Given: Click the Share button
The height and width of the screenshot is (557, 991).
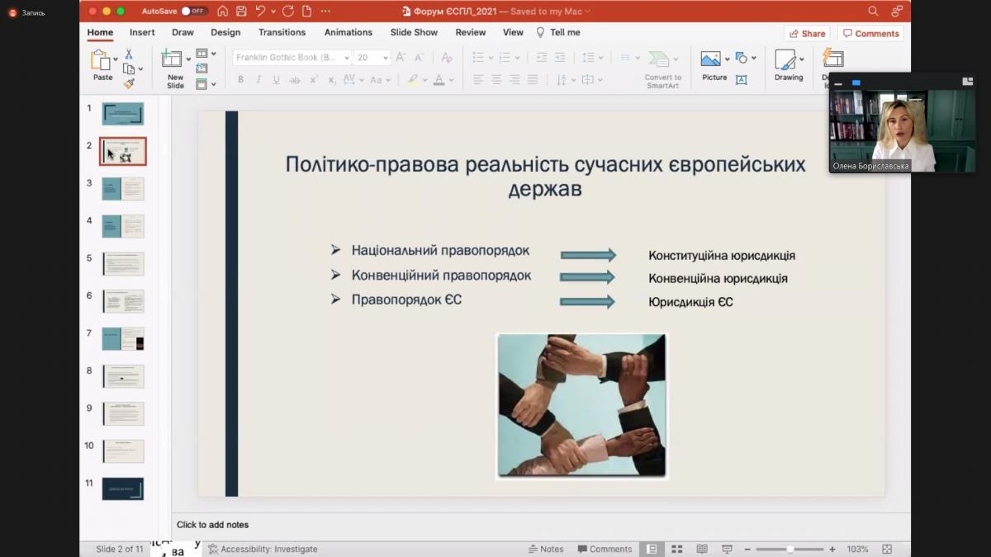Looking at the screenshot, I should pyautogui.click(x=807, y=34).
